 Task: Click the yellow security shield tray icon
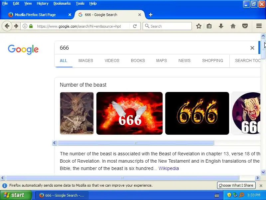229,195
